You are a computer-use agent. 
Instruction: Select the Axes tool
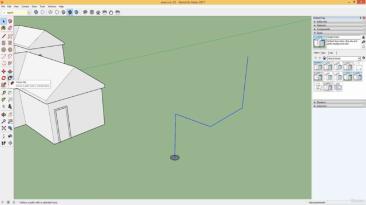[x=3, y=106]
